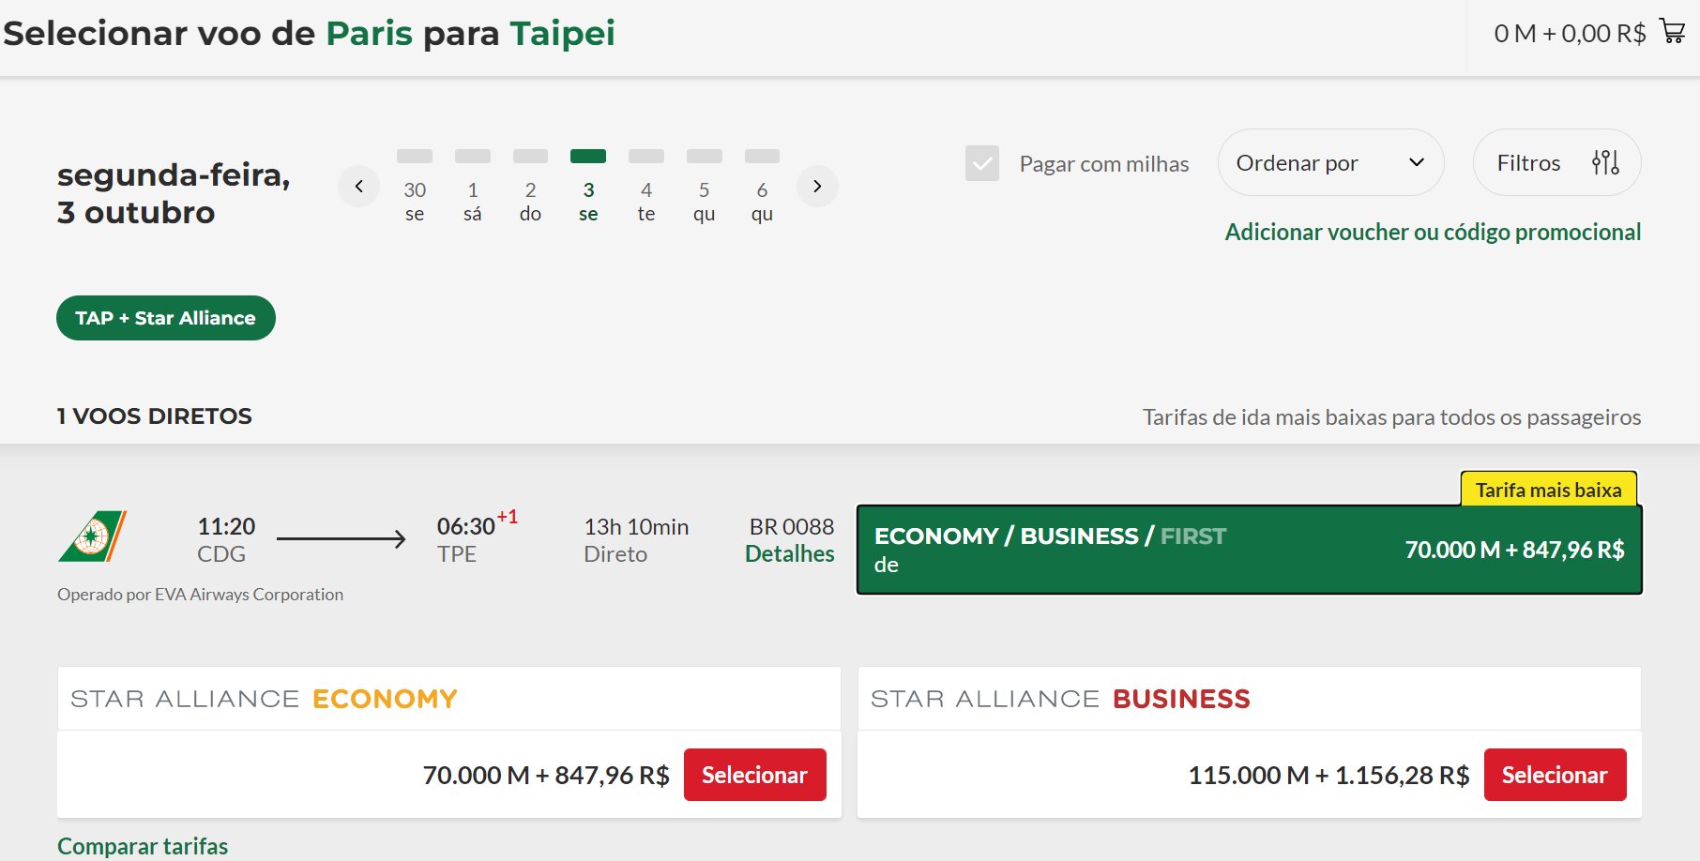The width and height of the screenshot is (1700, 861).
Task: Click the Tarifa mais baixa badge
Action: coord(1548,490)
